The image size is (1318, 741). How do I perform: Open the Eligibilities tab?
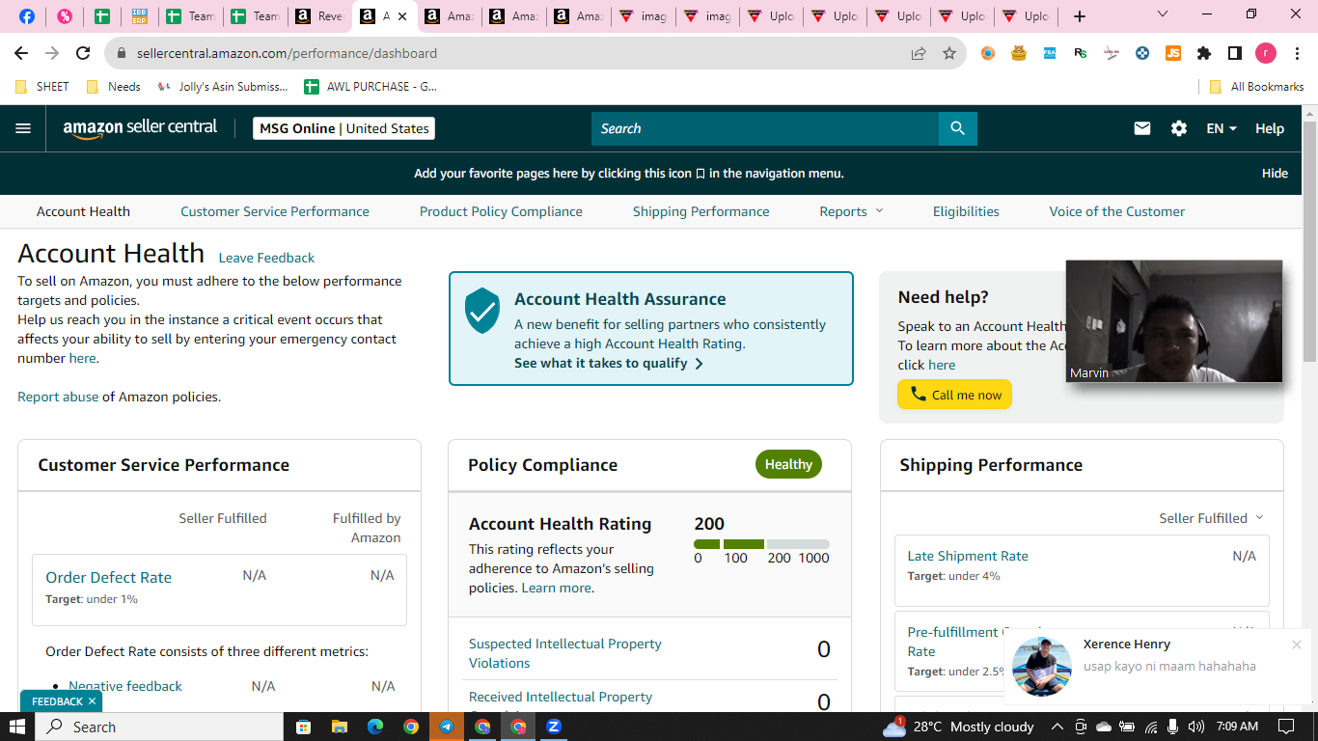coord(966,211)
